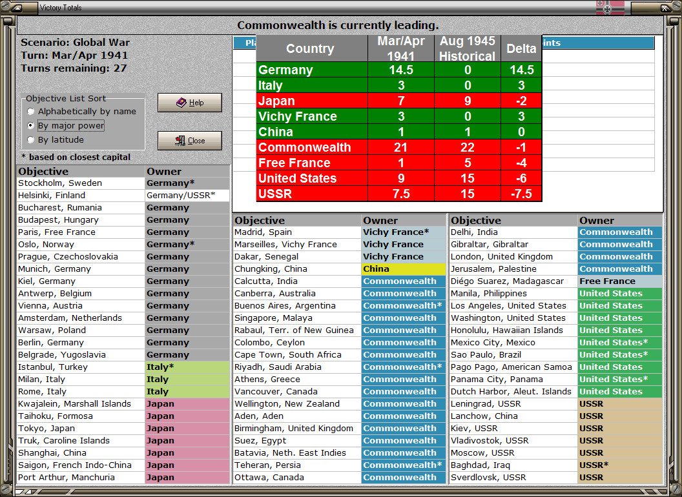Select Chungking, China objective
The image size is (682, 497).
pyautogui.click(x=297, y=269)
